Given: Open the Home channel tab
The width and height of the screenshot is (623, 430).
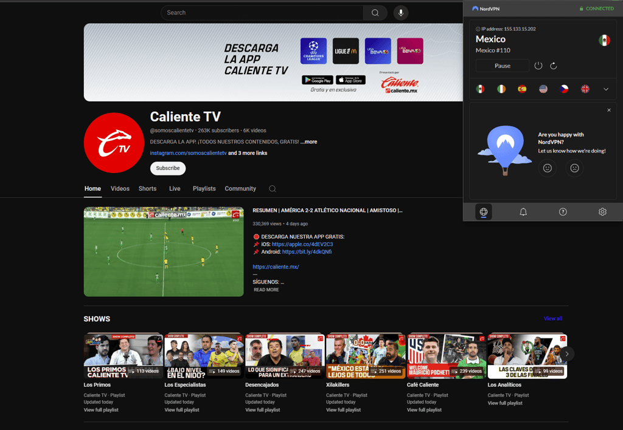Looking at the screenshot, I should (92, 189).
